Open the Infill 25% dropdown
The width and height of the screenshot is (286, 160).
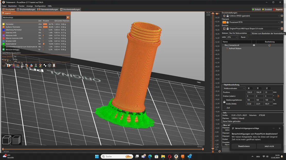point(232,37)
